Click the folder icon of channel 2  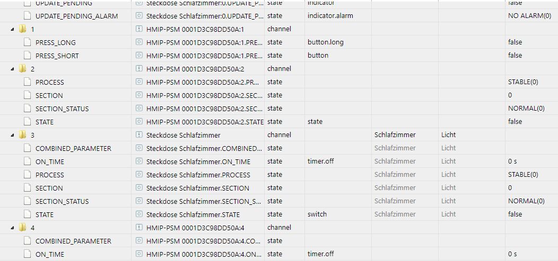pos(22,68)
